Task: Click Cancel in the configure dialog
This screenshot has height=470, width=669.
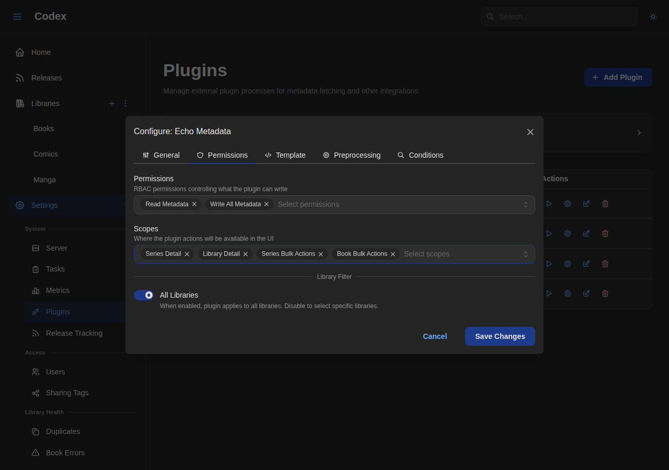Action: click(x=435, y=336)
